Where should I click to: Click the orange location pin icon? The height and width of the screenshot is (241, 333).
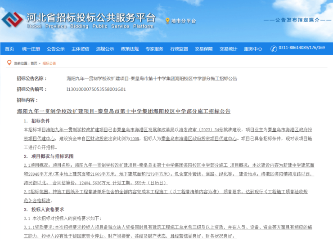pyautogui.click(x=167, y=21)
